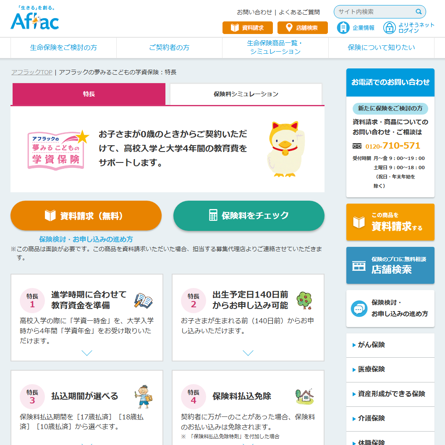This screenshot has height=445, width=445.
Task: Open ご契約者の方 navigation menu
Action: [169, 48]
